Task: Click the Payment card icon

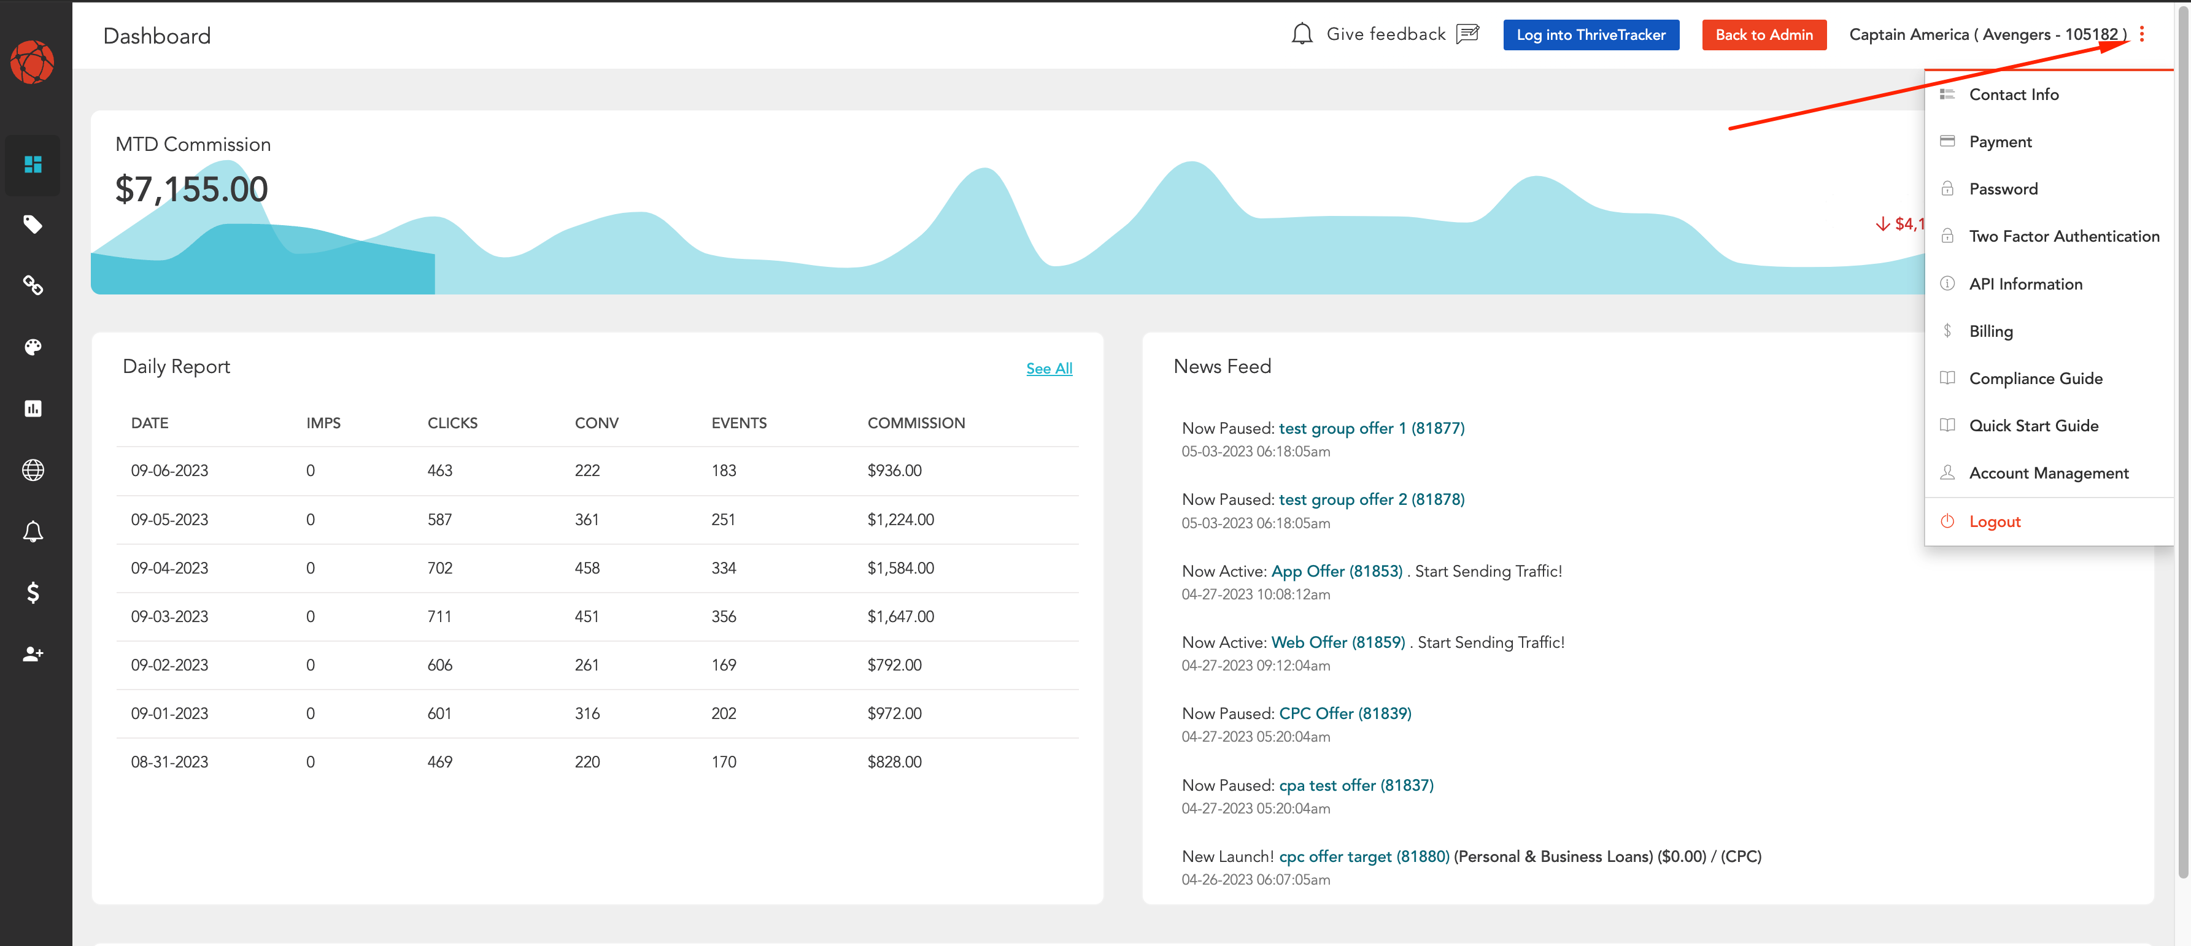Action: pyautogui.click(x=1947, y=141)
